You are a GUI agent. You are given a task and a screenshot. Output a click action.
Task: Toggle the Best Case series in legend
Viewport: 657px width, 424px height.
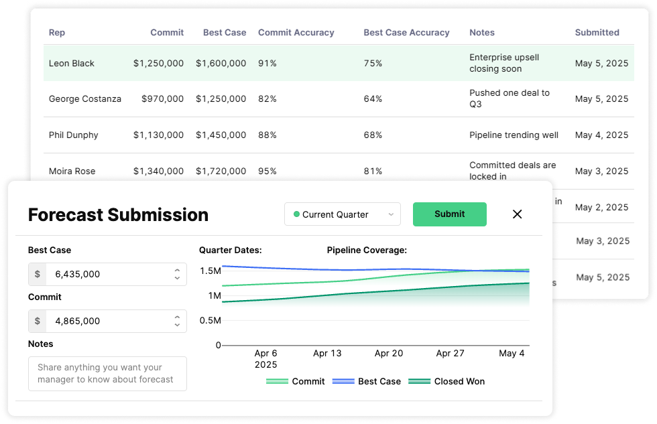click(367, 381)
